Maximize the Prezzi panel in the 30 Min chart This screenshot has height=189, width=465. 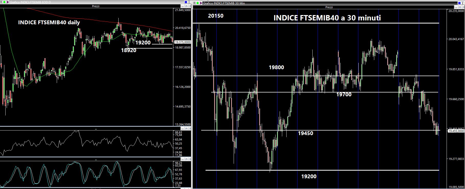click(460, 7)
